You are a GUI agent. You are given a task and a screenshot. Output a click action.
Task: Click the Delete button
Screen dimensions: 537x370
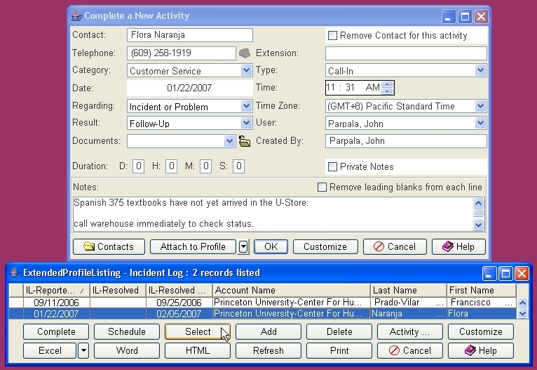coord(339,331)
